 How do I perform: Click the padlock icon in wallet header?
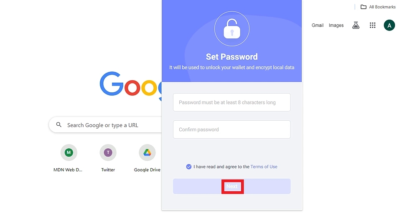coord(232,29)
